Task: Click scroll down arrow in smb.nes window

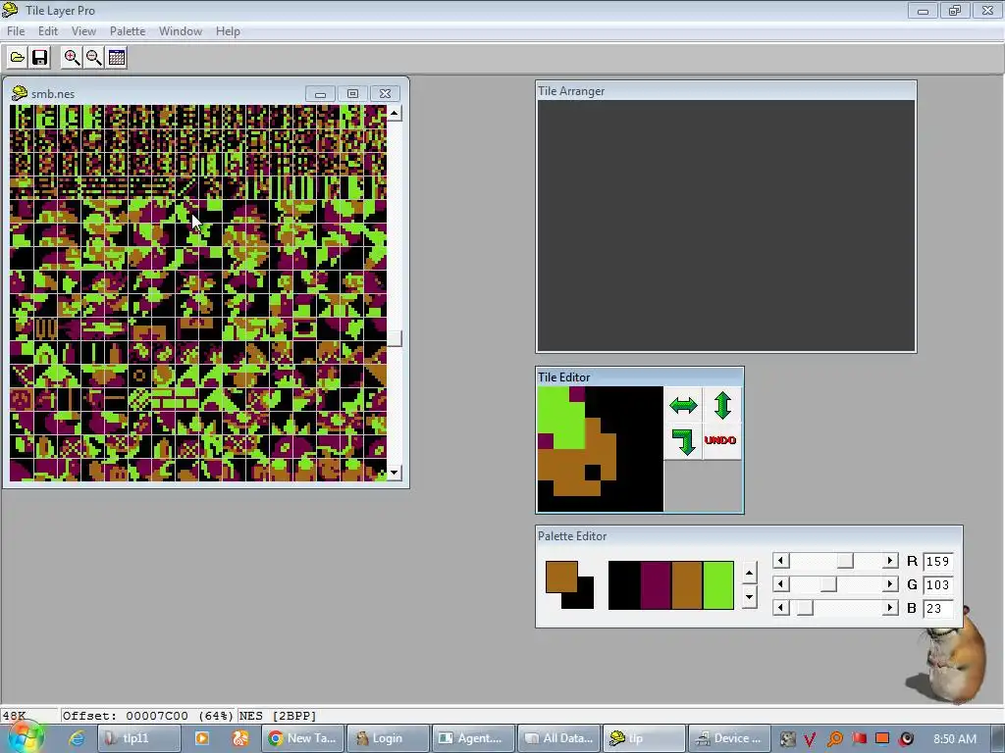Action: pyautogui.click(x=395, y=473)
